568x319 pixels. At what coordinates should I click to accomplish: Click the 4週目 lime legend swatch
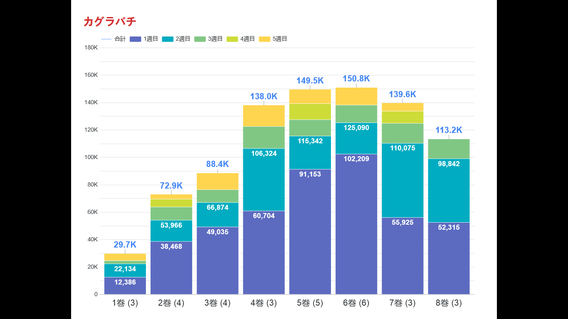click(232, 39)
